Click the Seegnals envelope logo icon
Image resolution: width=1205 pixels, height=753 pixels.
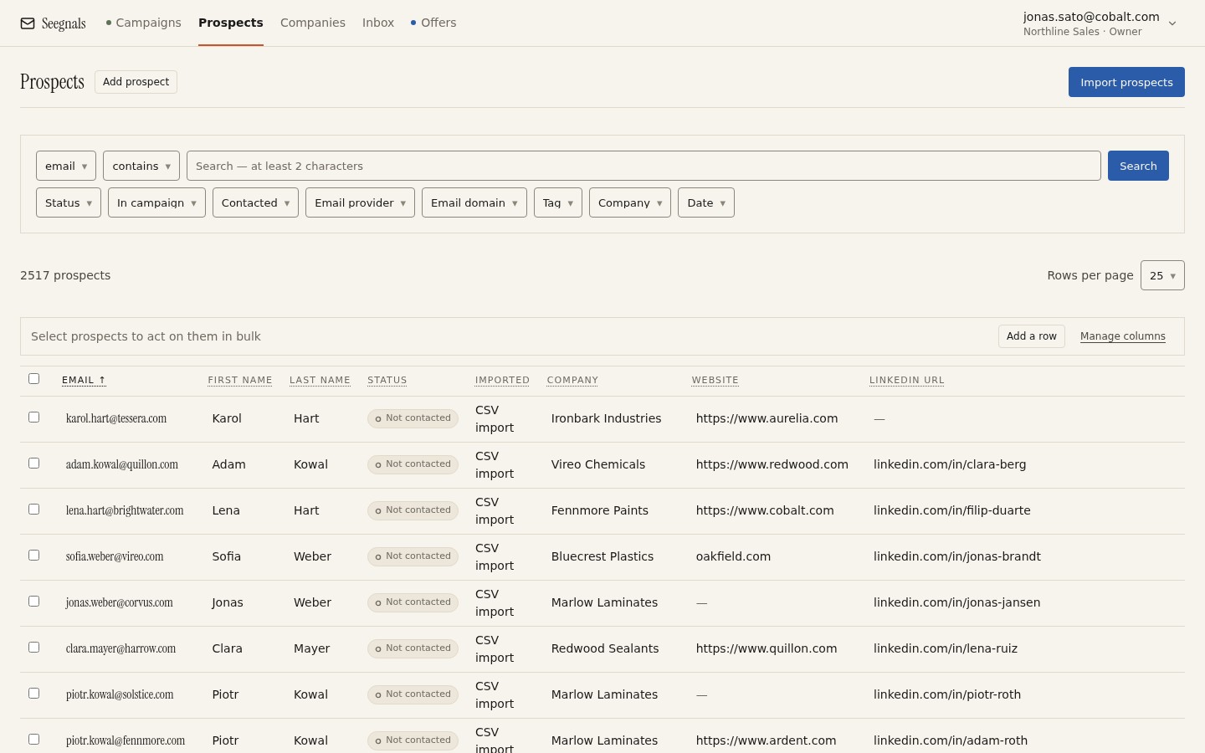click(x=28, y=23)
